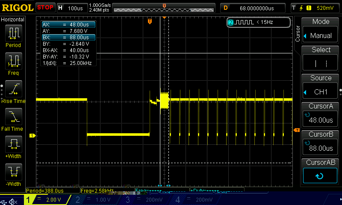Screen dimensions: 342x205
Task: Select the Fall Time measurement icon
Action: coord(14,116)
